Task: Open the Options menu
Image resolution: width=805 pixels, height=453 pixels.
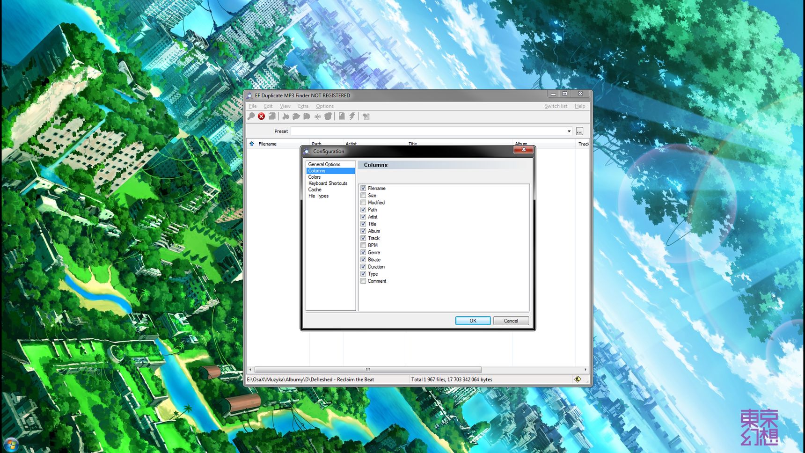Action: click(x=325, y=106)
